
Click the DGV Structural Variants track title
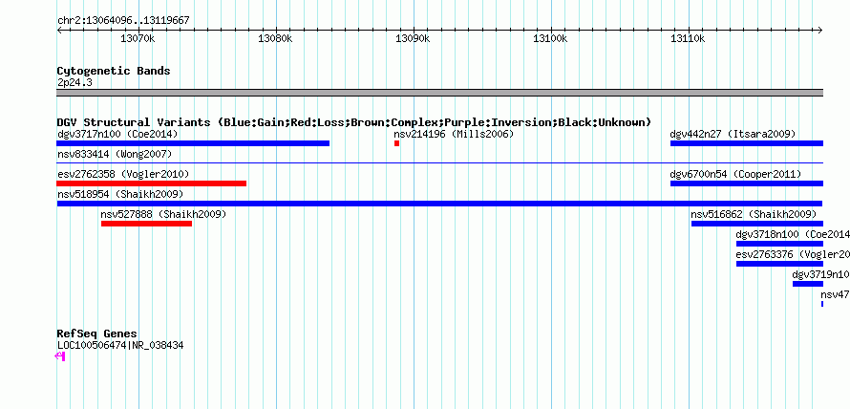click(354, 122)
